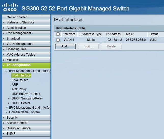Expand MAC Address Tables arrow
Screen dimensions: 164x139
point(4,55)
